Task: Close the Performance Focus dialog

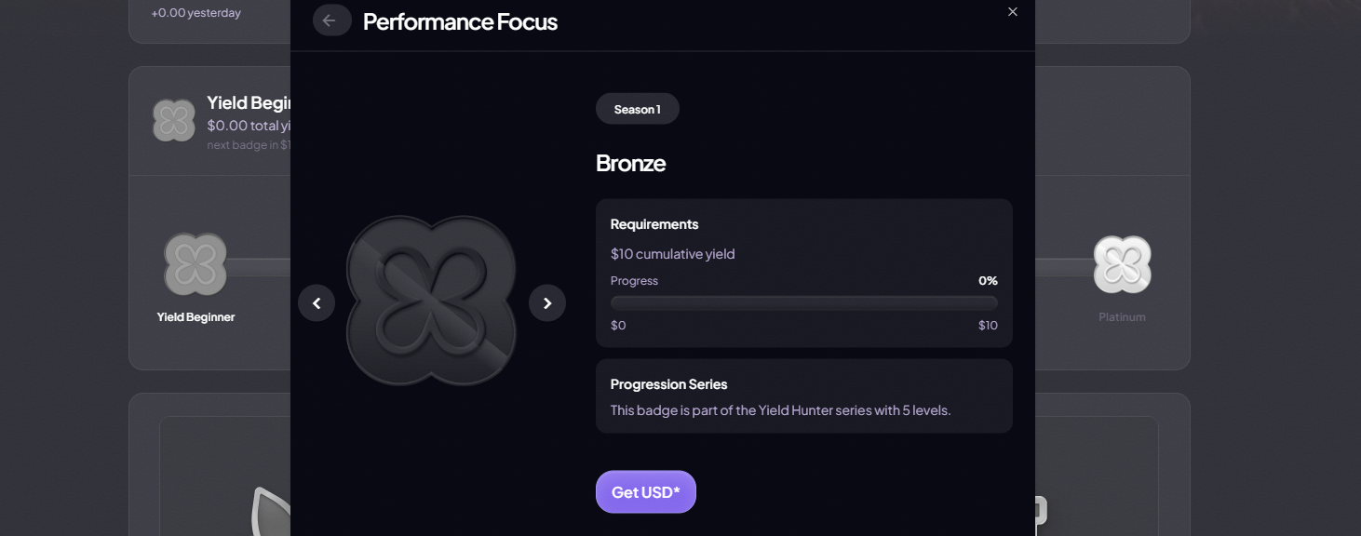Action: pos(1013,12)
